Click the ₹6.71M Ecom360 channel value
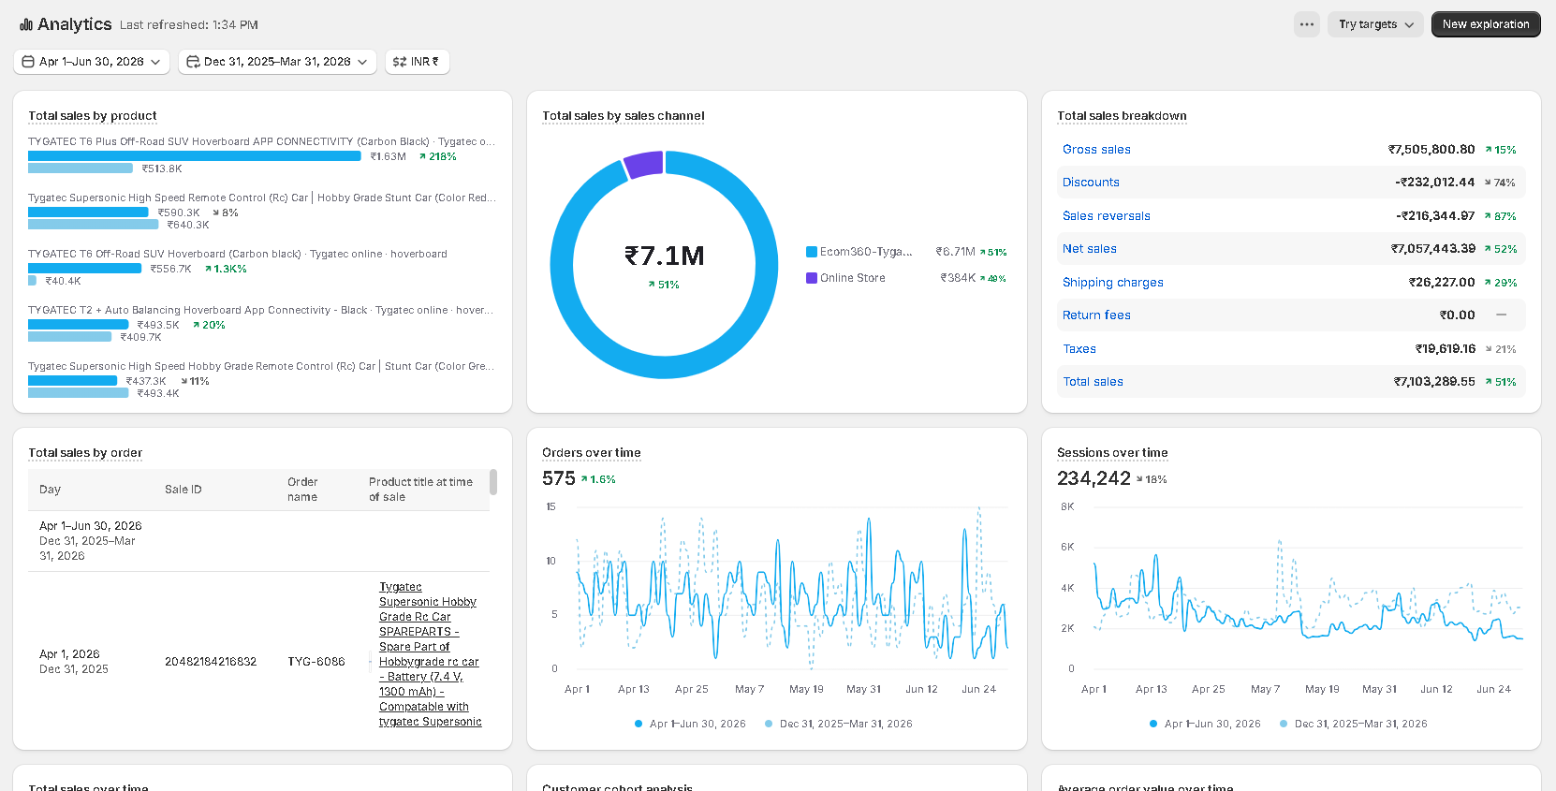 point(955,252)
